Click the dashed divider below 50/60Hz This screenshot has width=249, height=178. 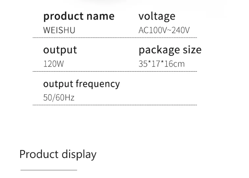[x=115, y=105]
